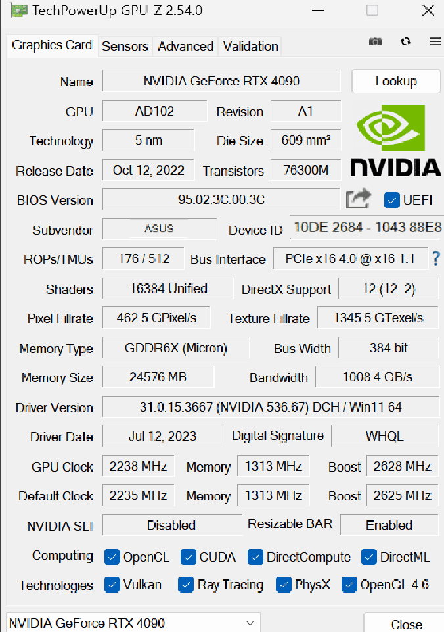Open the GPU selection dropdown at the bottom
This screenshot has height=632, width=444.
point(133,623)
